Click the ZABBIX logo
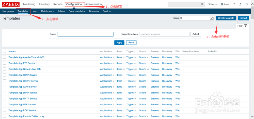Screen dimensions: 254x119 (11, 4)
